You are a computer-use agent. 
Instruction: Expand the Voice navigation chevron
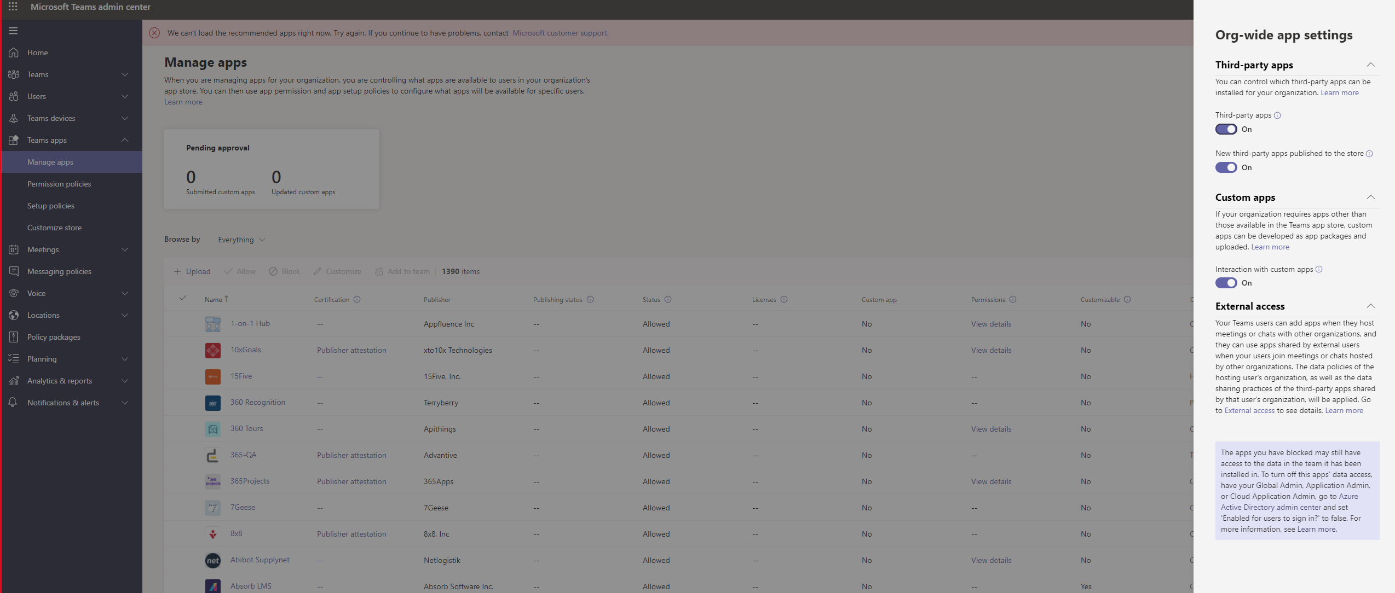pyautogui.click(x=125, y=293)
